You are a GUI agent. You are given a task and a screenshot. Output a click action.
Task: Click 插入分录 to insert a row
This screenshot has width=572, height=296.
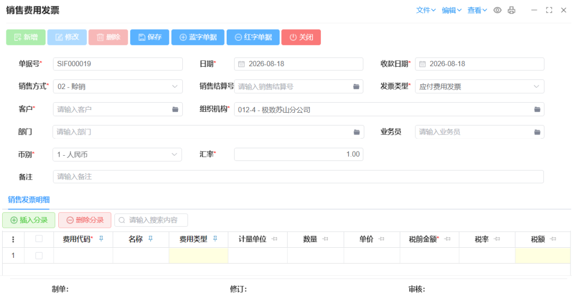29,220
